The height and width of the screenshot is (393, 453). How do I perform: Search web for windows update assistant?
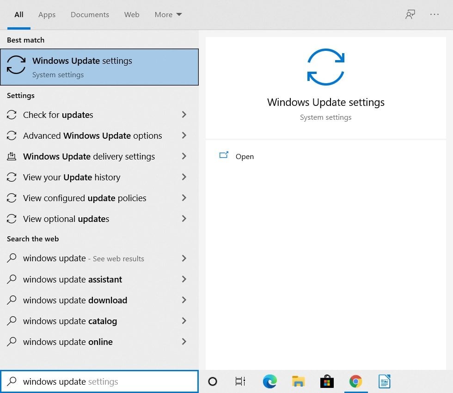[99, 279]
